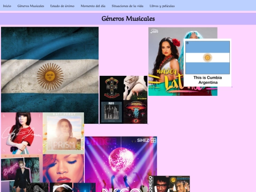This screenshot has height=192, width=256.
Task: Click the Géneros Musicales page heading
Action: point(128,18)
